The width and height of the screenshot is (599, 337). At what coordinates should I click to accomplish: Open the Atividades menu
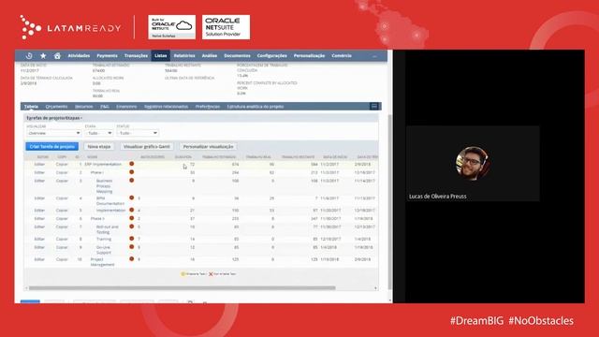pyautogui.click(x=79, y=56)
